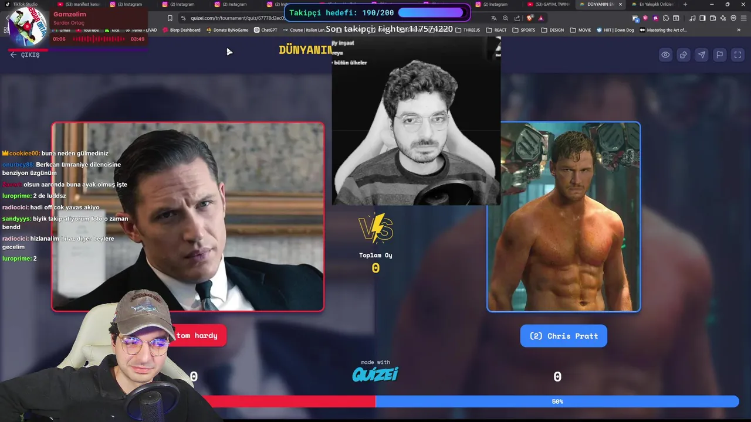Image resolution: width=751 pixels, height=422 pixels.
Task: Click the ÇIKIŞ exit link
Action: [x=25, y=55]
